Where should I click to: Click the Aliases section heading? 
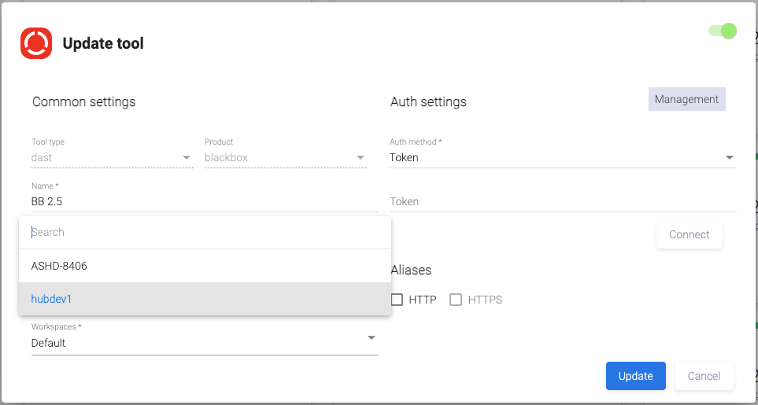(411, 270)
